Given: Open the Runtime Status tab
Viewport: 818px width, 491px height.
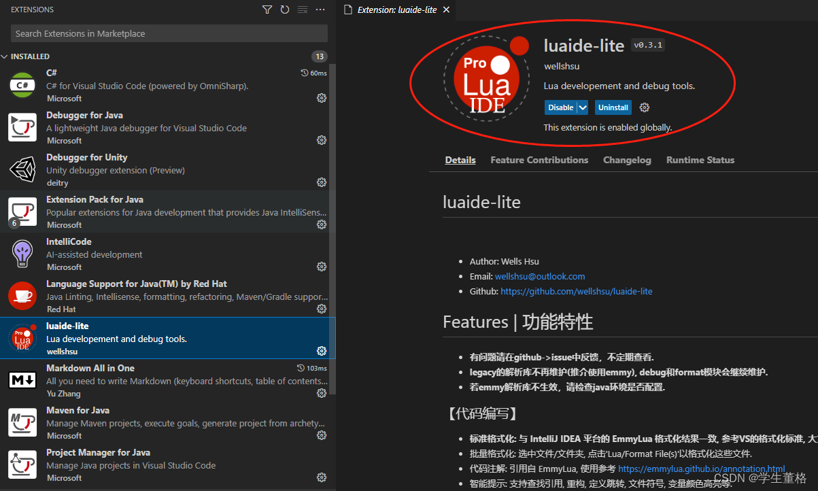Looking at the screenshot, I should [x=700, y=160].
